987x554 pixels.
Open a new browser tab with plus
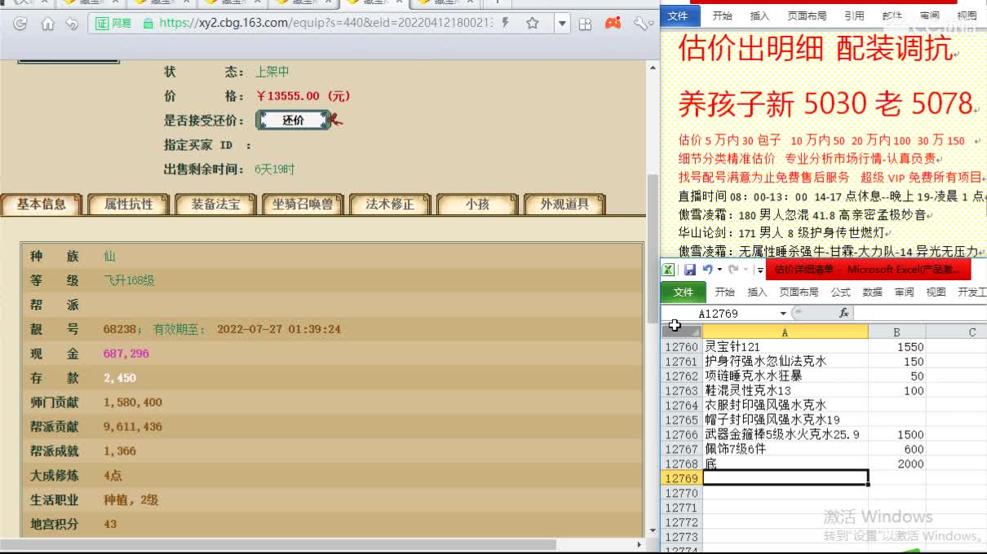tap(496, 2)
